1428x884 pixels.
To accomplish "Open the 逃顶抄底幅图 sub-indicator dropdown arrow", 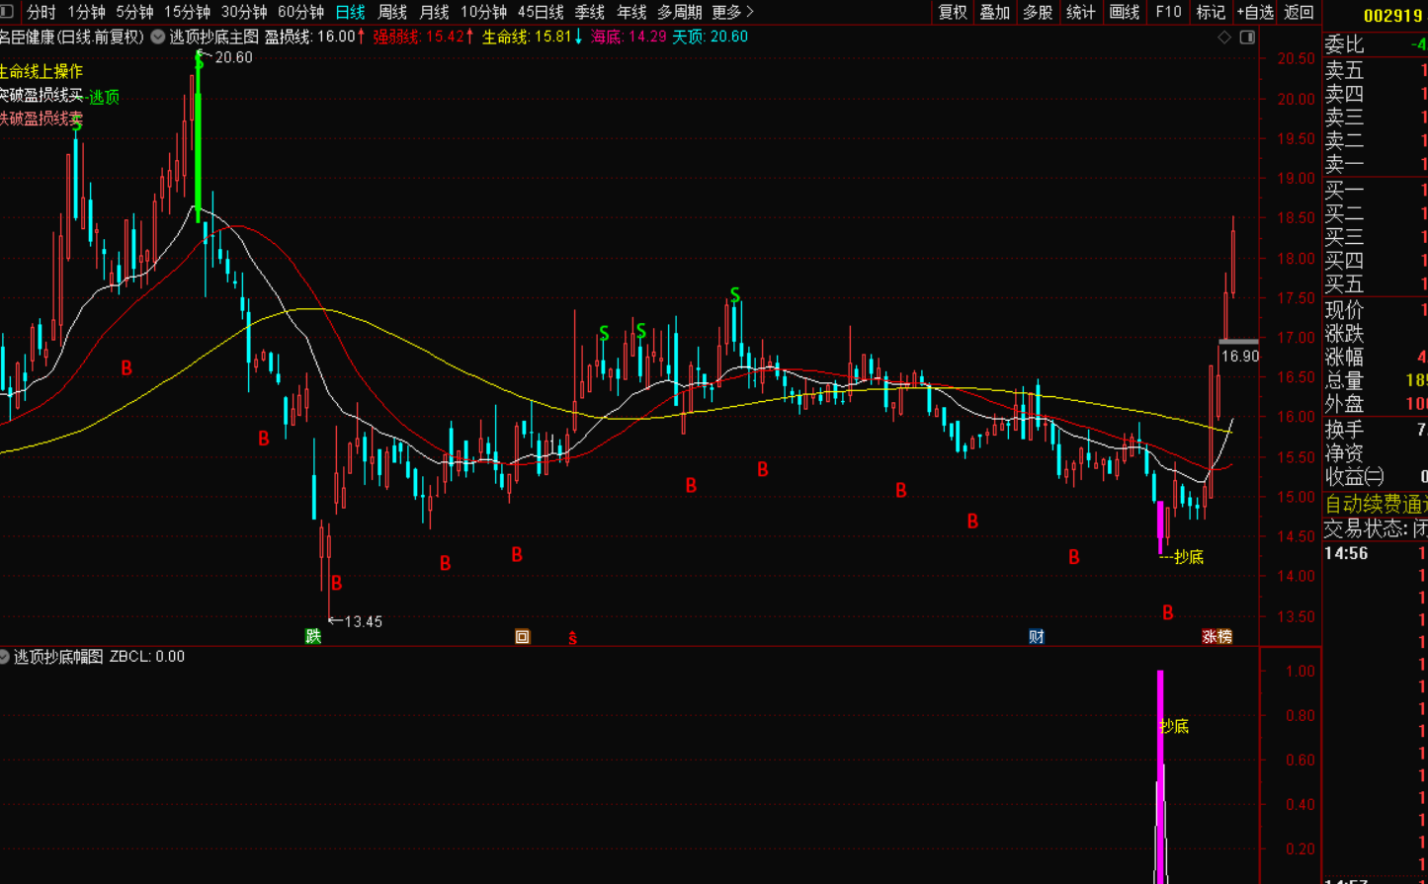I will (5, 657).
